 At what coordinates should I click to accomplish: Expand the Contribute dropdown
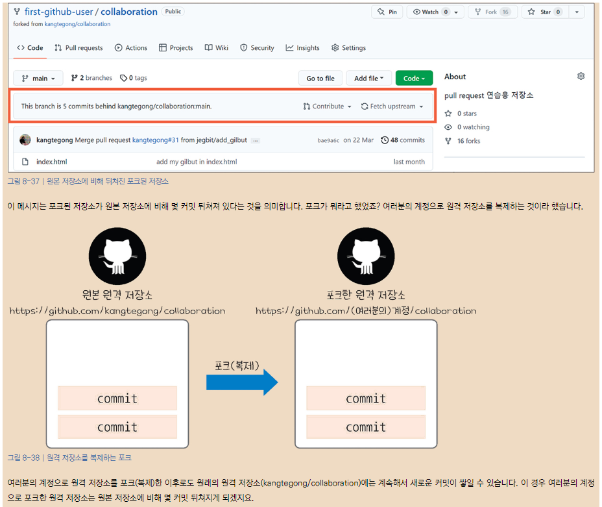point(327,106)
